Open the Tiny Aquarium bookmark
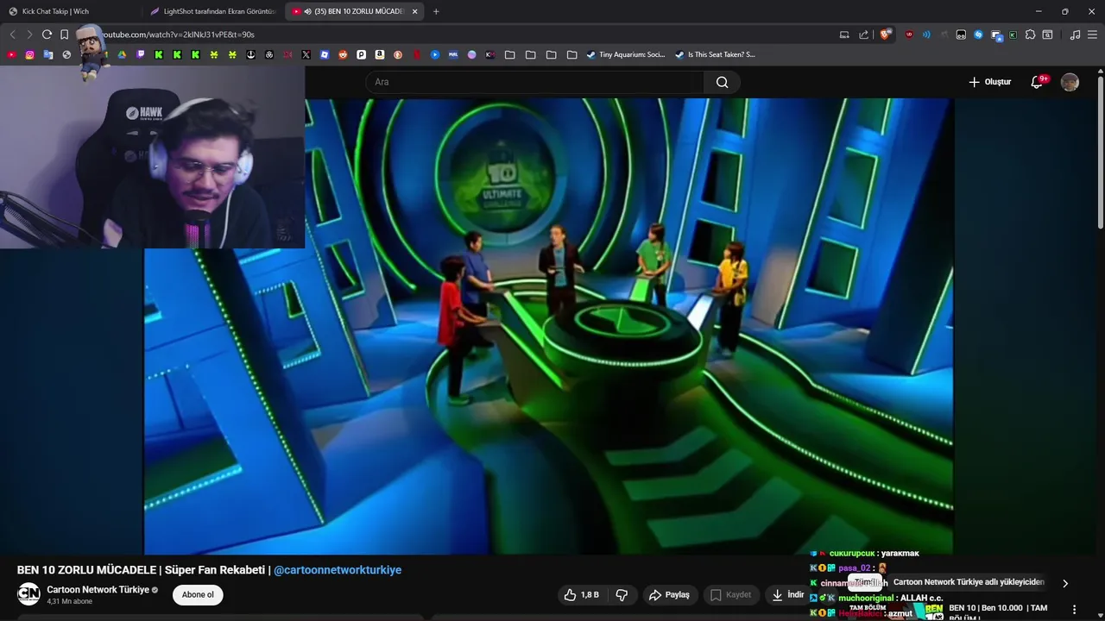1105x621 pixels. (626, 54)
